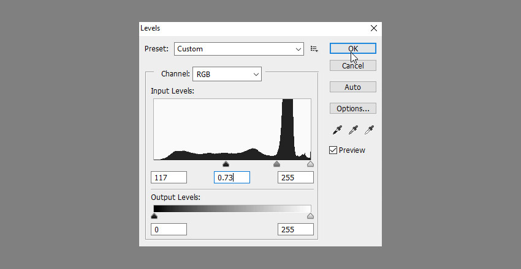This screenshot has height=269, width=521.
Task: Select the white point eyedropper
Action: tap(369, 130)
